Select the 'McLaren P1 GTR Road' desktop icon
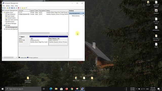 pyautogui.click(x=28, y=80)
